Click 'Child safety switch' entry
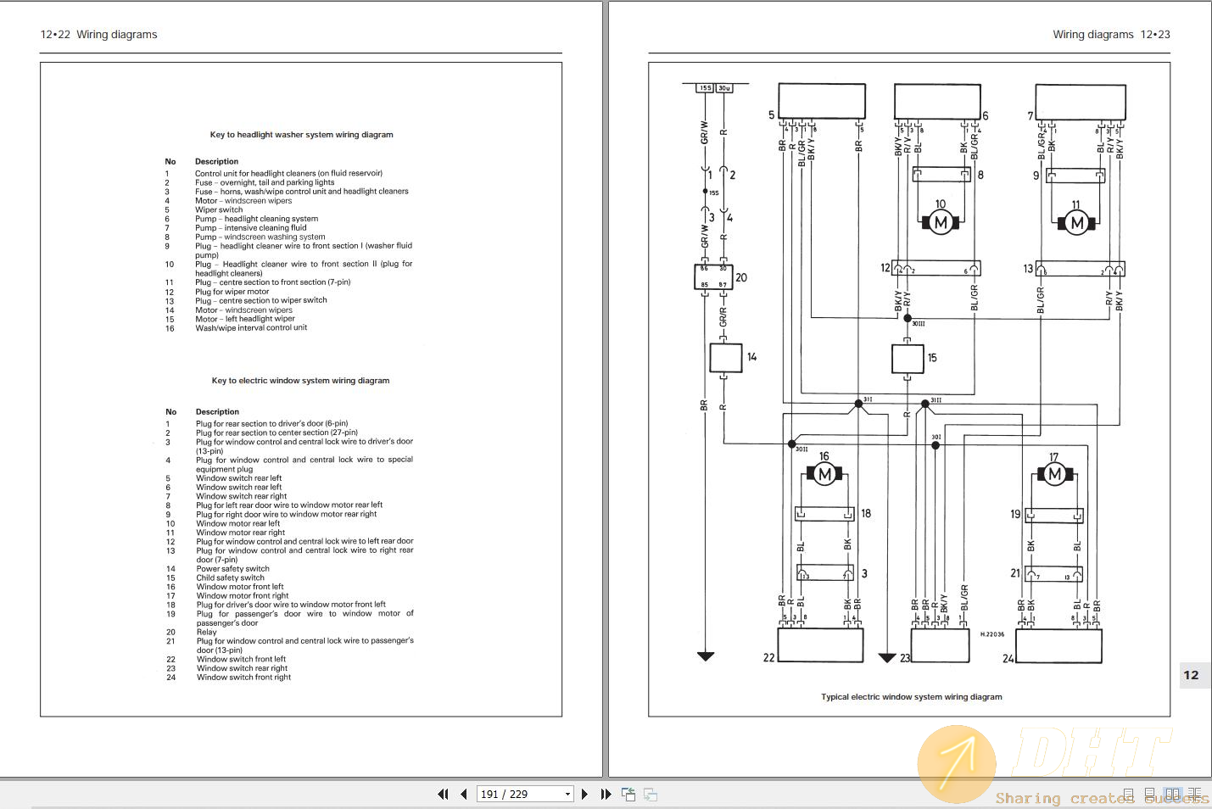Screen dimensions: 1212x809 pos(231,578)
